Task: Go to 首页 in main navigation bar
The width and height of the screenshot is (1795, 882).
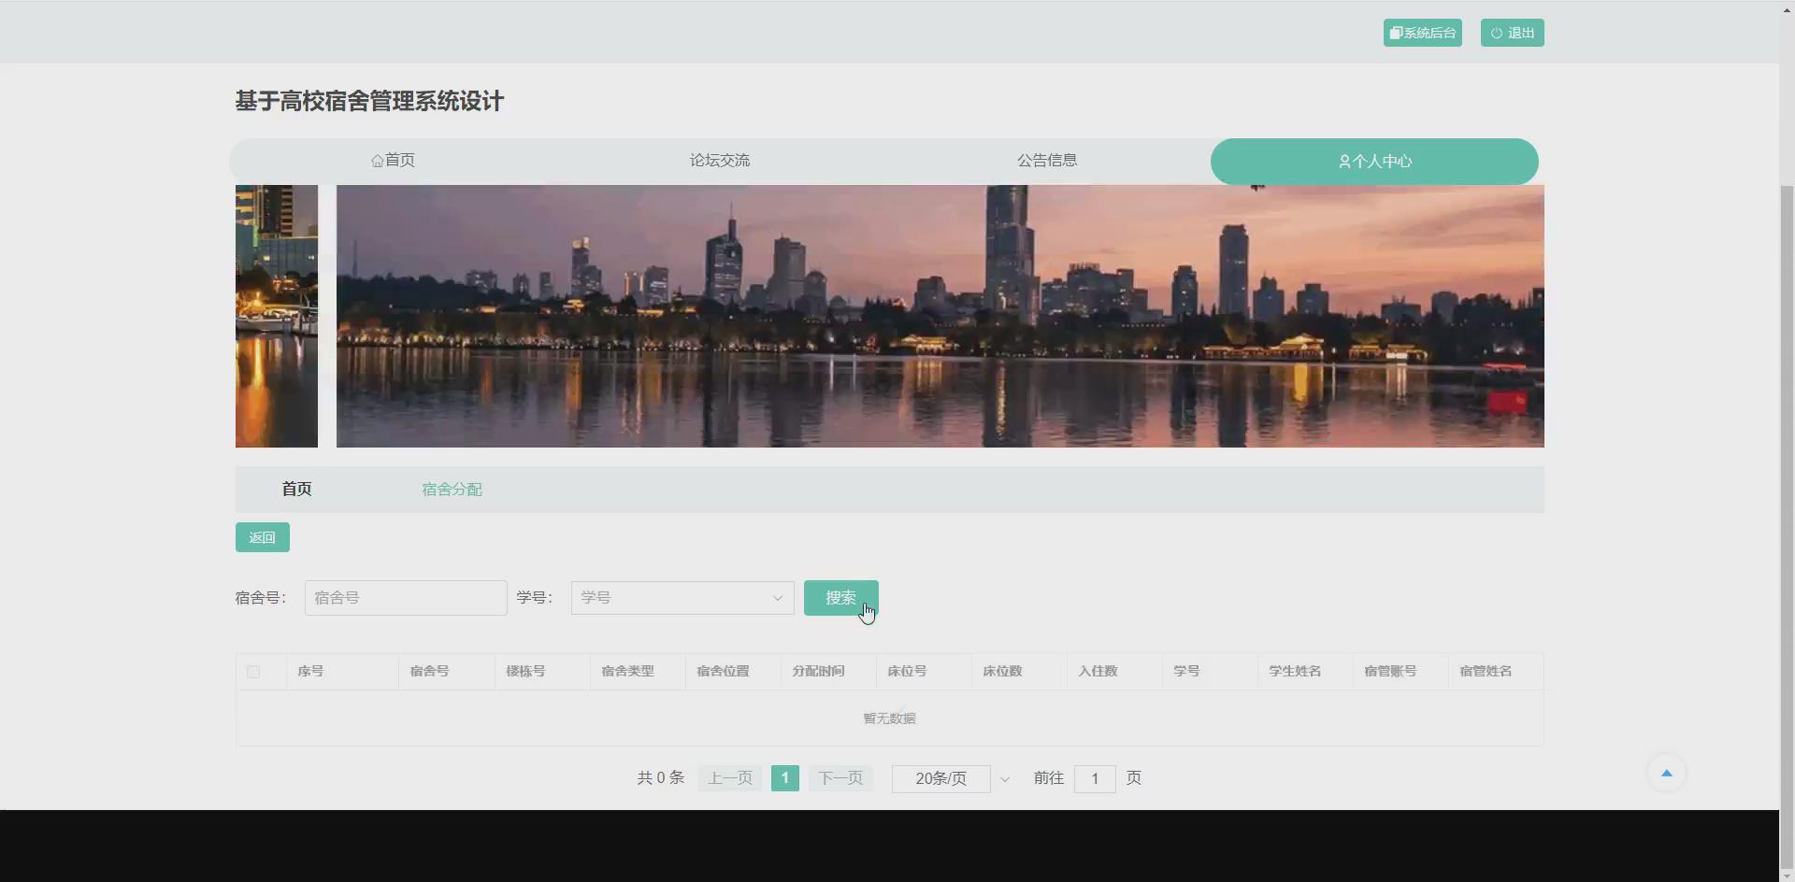Action: coord(393,161)
